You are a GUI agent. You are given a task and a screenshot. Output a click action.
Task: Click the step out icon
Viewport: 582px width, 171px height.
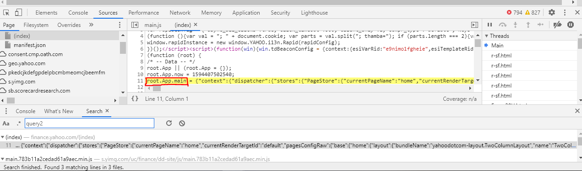(528, 25)
